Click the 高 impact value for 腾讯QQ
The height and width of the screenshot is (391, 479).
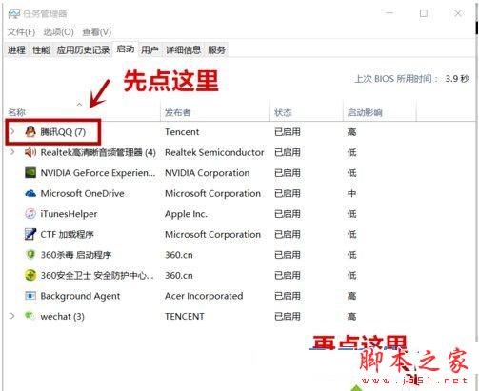tap(351, 132)
